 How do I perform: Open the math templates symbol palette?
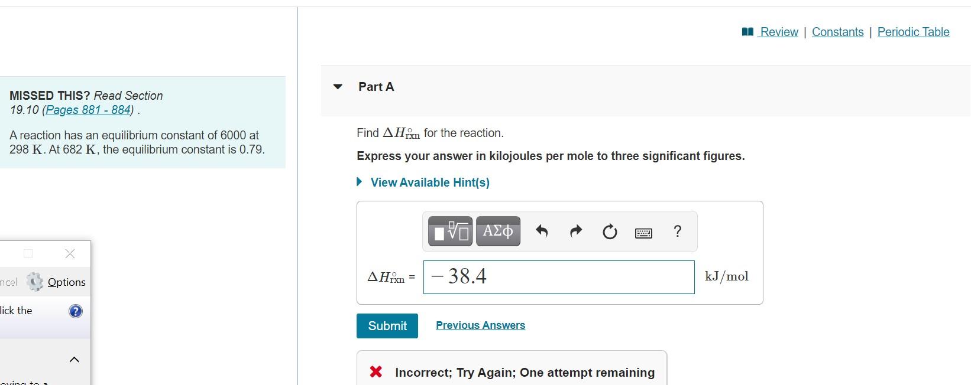[449, 231]
